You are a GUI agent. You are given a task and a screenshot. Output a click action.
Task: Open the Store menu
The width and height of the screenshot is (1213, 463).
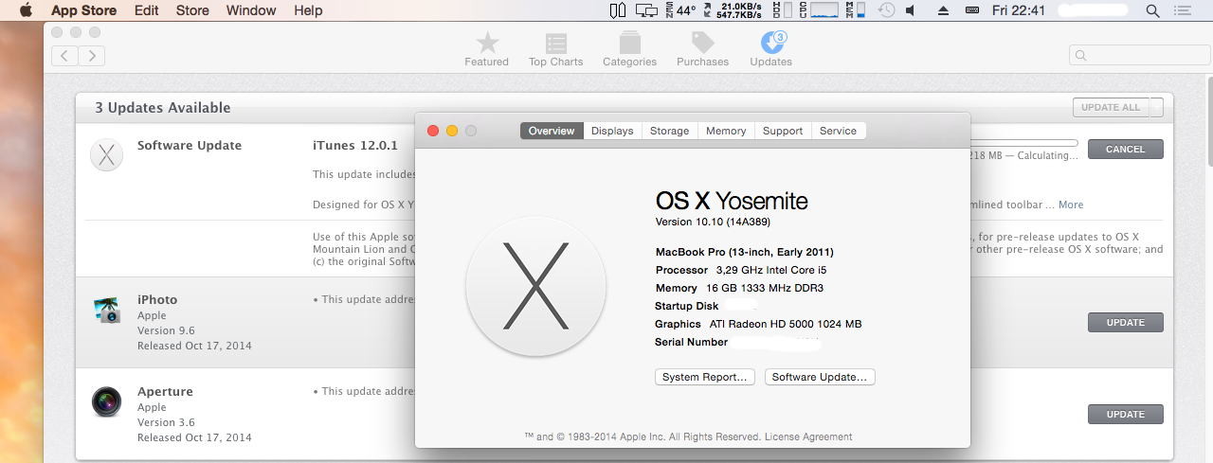click(192, 10)
